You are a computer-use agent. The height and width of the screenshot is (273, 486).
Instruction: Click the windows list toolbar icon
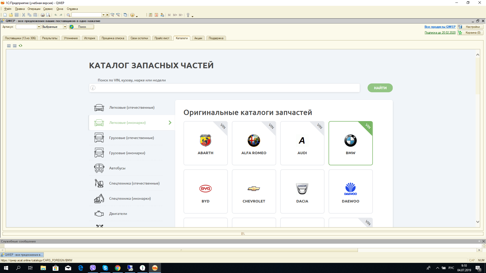tap(125, 15)
